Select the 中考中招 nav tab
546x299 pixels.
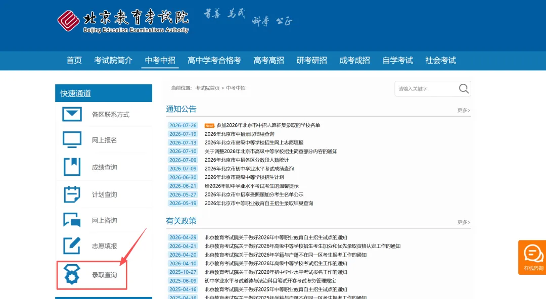click(160, 60)
